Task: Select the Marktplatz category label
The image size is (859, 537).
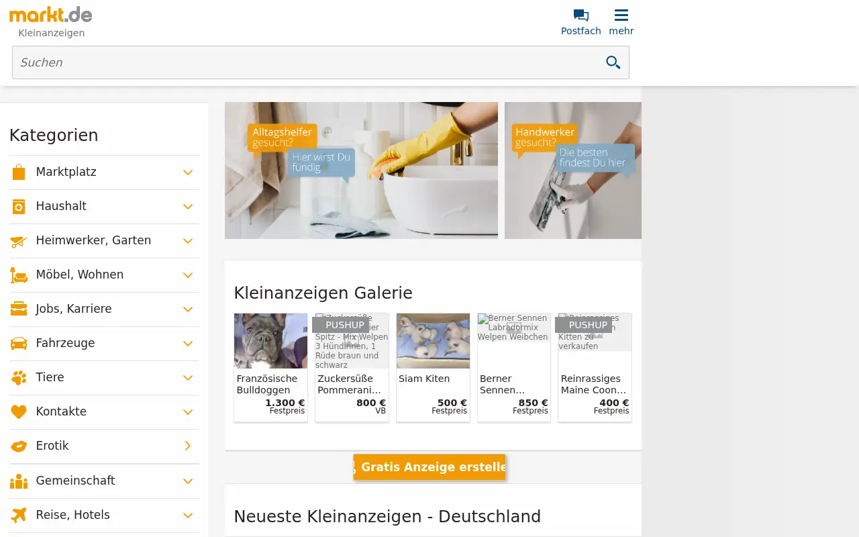Action: tap(66, 172)
